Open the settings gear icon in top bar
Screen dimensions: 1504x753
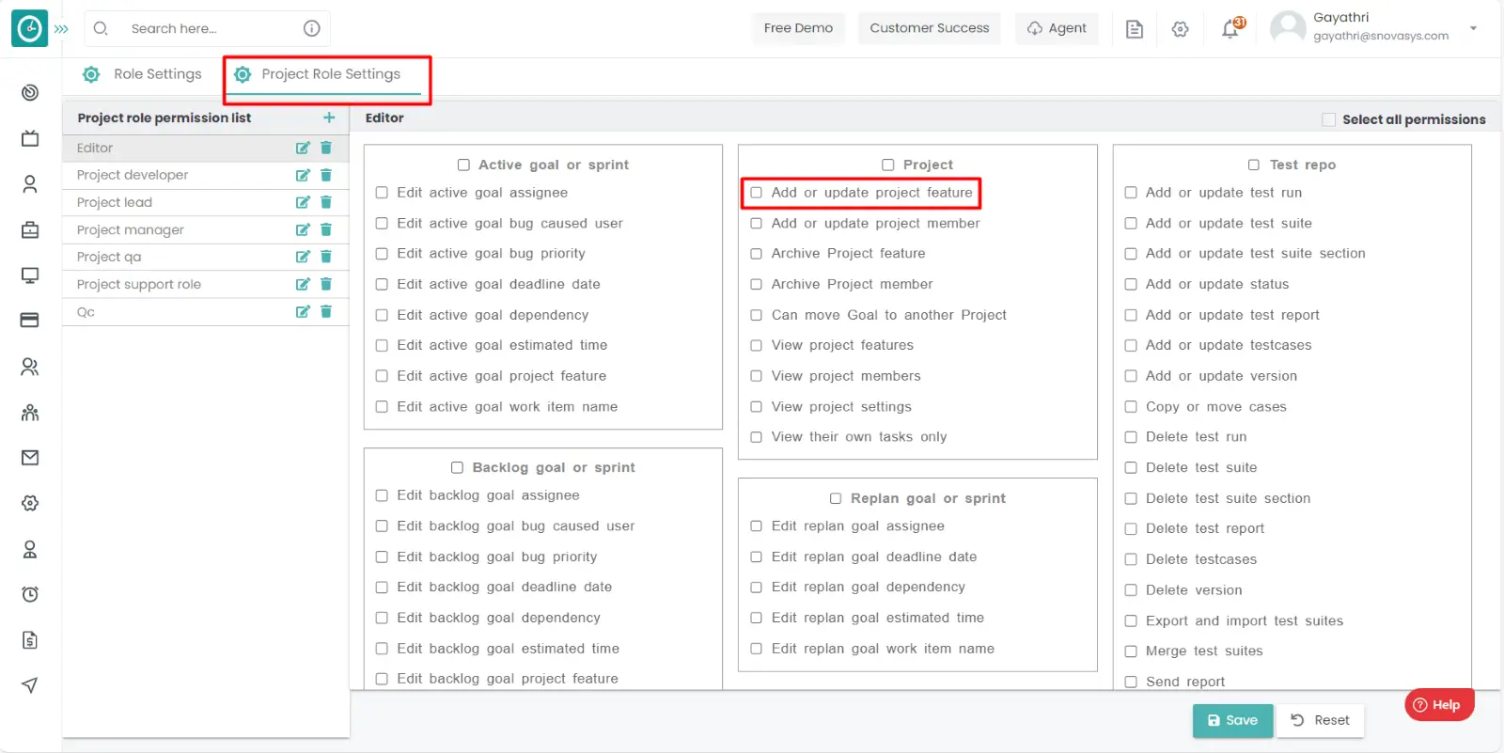[1181, 29]
